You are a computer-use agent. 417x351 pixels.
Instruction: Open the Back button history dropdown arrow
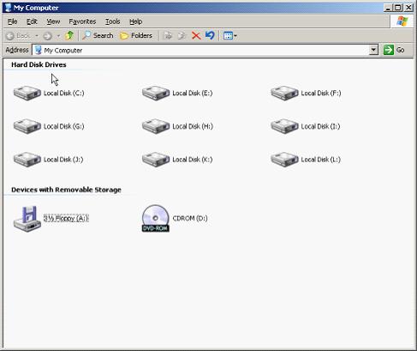(37, 36)
